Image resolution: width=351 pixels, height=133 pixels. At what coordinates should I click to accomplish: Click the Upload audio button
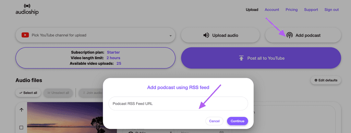click(x=220, y=35)
